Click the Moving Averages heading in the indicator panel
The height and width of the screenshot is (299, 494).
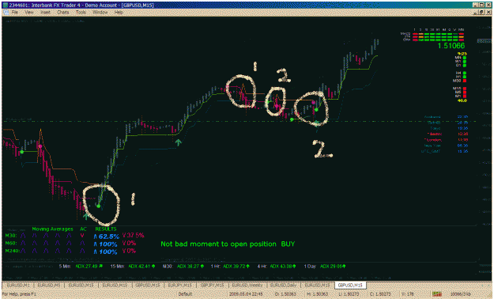click(x=52, y=229)
